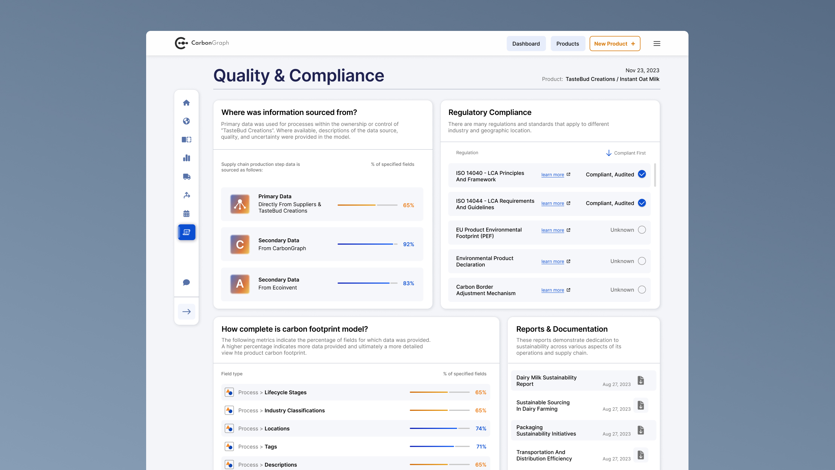Open the chat bubble icon in the sidebar
The image size is (835, 470).
coord(186,282)
